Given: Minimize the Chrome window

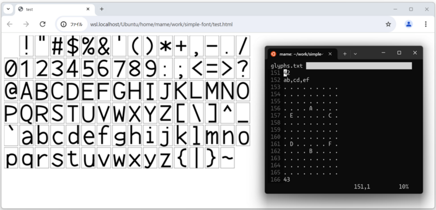Looking at the screenshot, I should (395, 9).
